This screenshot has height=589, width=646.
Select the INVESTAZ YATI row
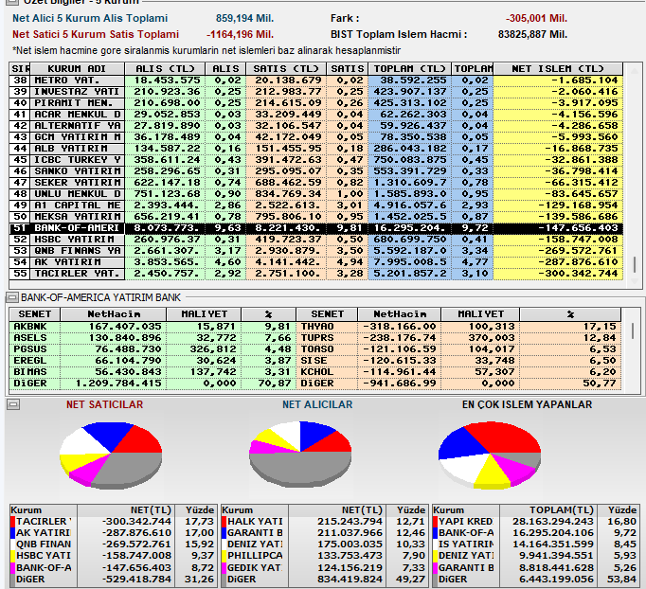316,92
